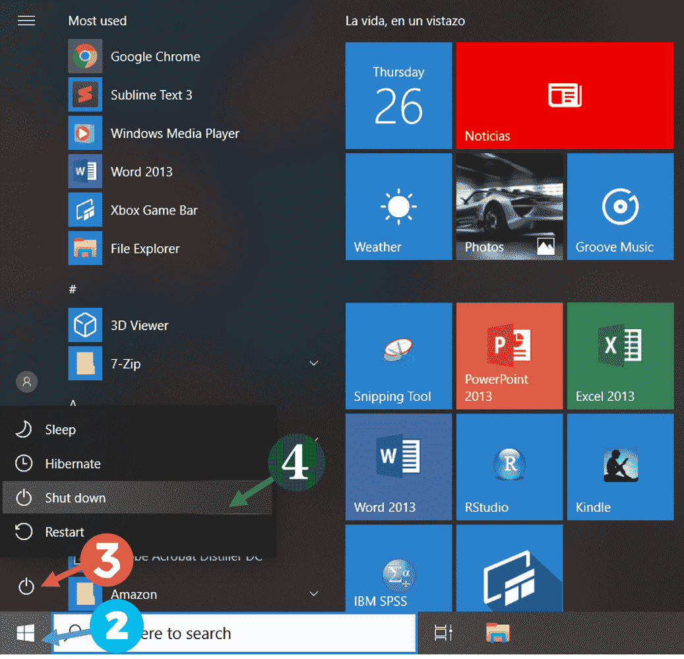Open the Weather tile
The width and height of the screenshot is (684, 659).
coord(398,207)
